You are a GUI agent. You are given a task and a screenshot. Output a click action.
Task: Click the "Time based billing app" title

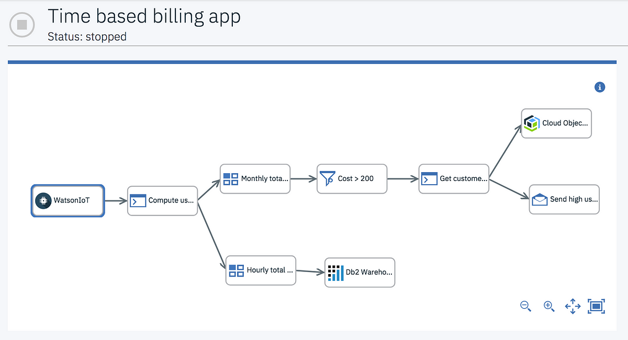(144, 16)
